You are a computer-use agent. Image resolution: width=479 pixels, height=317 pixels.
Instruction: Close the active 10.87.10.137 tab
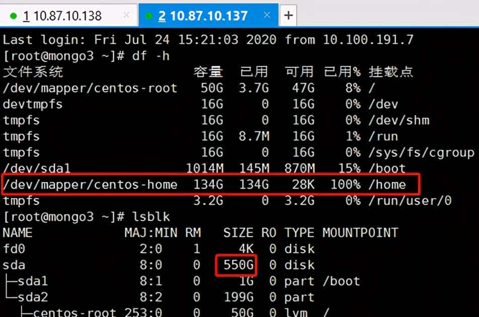pyautogui.click(x=267, y=15)
